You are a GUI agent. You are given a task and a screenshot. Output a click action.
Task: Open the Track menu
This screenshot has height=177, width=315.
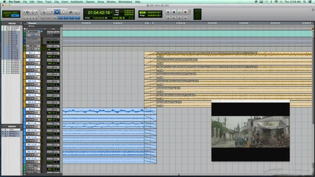pos(48,2)
